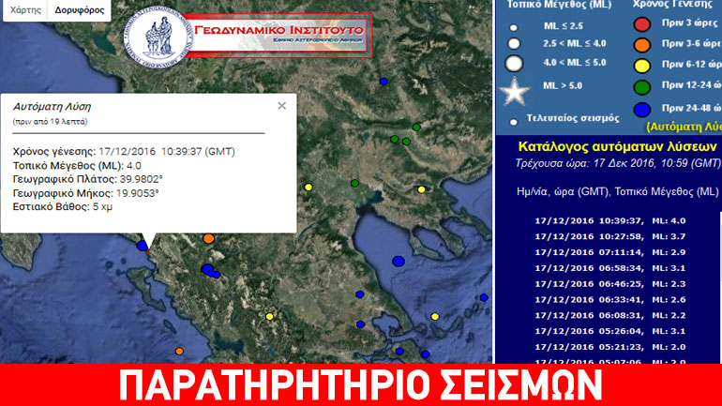The width and height of the screenshot is (722, 406).
Task: Click the Κατάλογος αυτόματων λύσεων heading
Action: click(618, 147)
